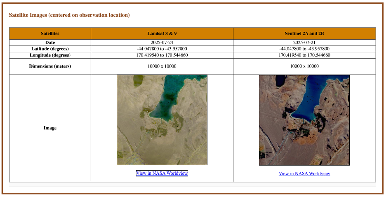Select the Landsat '10000 x 10000' dimensions
Image resolution: width=386 pixels, height=197 pixels.
coord(162,66)
